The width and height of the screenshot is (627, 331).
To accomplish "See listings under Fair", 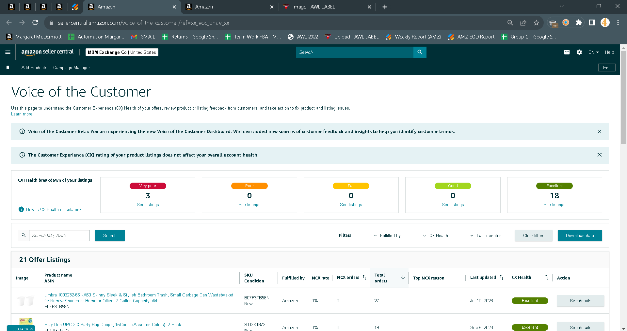I will tap(351, 204).
